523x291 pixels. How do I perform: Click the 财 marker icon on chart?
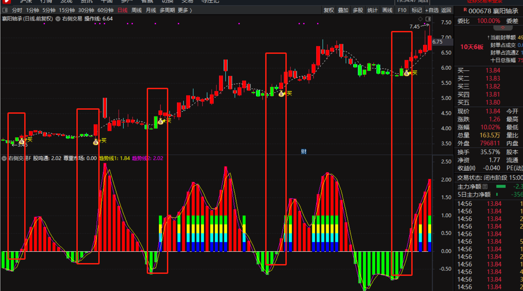(x=304, y=152)
